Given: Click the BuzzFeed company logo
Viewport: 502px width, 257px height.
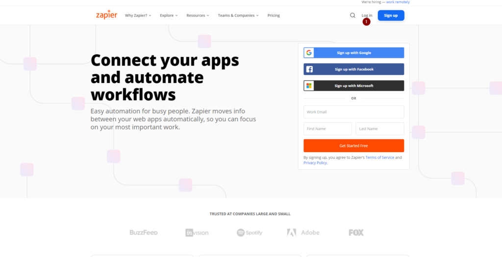Looking at the screenshot, I should tap(144, 232).
